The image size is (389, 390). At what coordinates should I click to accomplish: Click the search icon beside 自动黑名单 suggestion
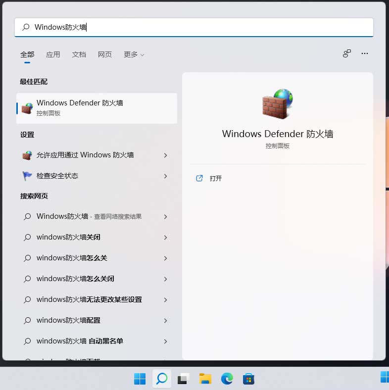click(27, 341)
